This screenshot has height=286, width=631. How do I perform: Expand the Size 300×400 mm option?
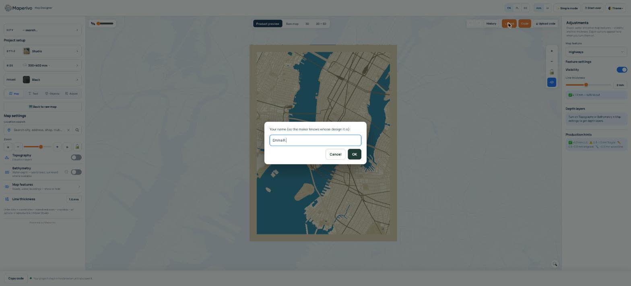[x=43, y=66]
